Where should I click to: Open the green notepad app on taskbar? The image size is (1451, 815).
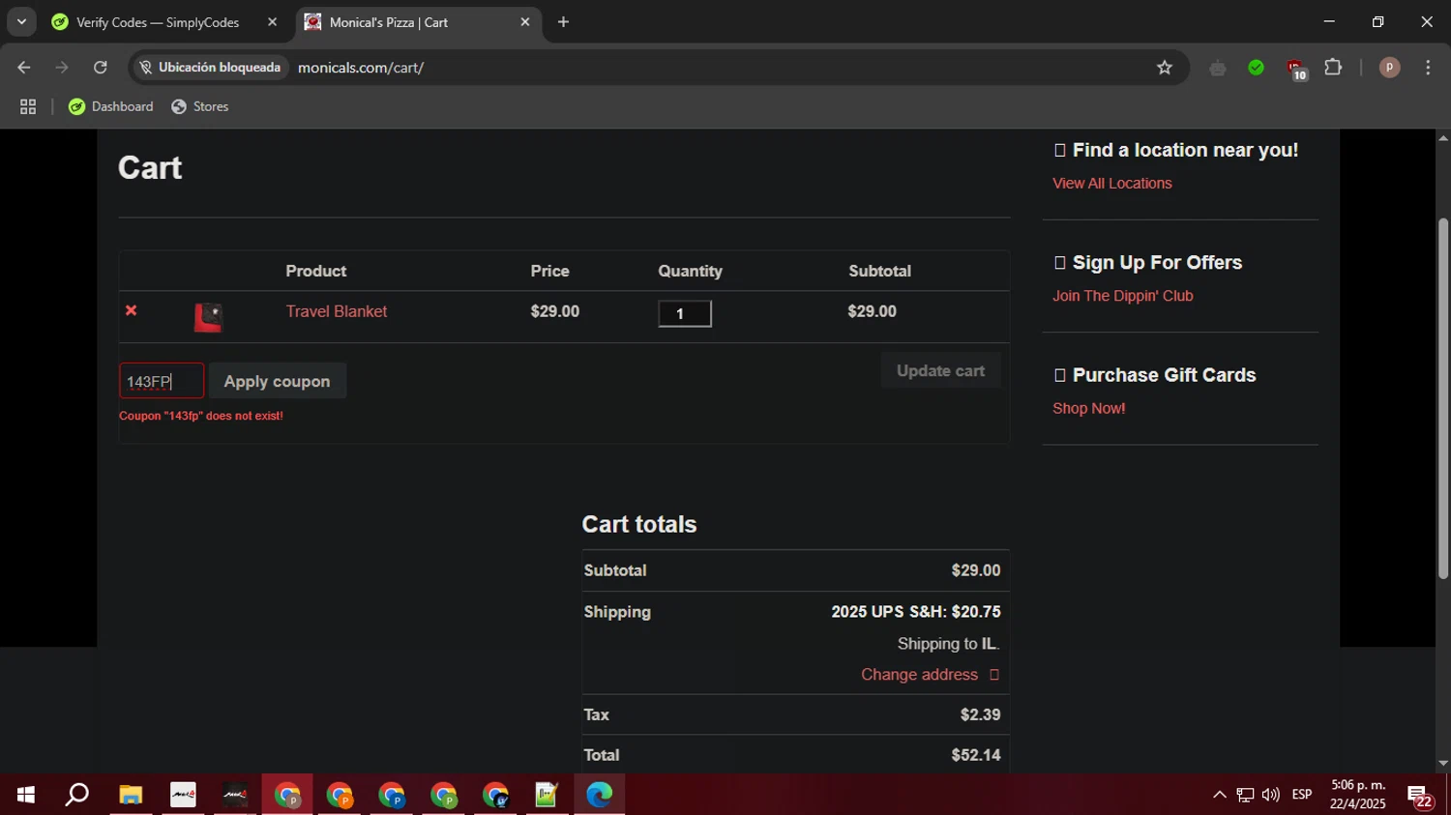pyautogui.click(x=547, y=795)
